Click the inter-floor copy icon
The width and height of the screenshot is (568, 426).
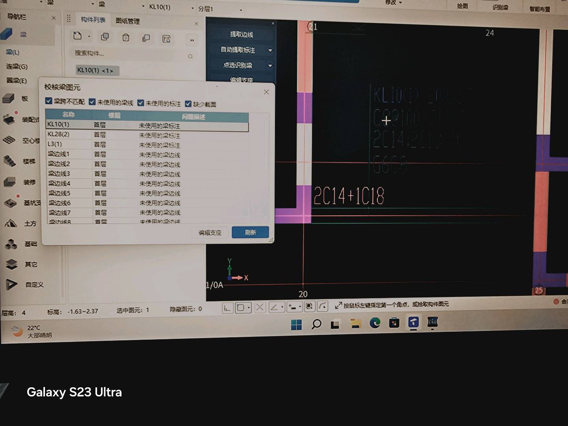tap(146, 38)
